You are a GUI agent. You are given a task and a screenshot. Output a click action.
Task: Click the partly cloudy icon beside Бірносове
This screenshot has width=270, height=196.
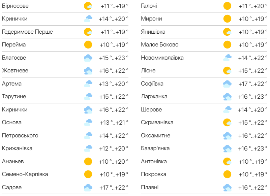coord(87,5)
